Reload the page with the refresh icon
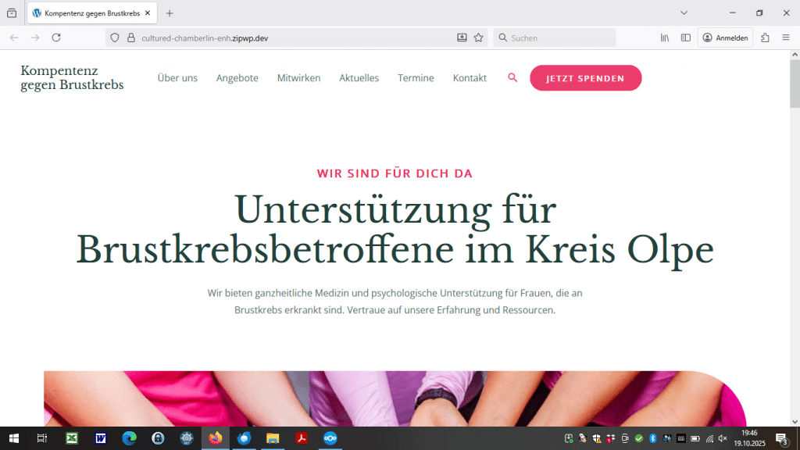Screen dimensions: 800x450 tap(56, 37)
